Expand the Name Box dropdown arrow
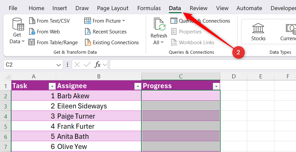This screenshot has height=152, width=296. tap(59, 65)
